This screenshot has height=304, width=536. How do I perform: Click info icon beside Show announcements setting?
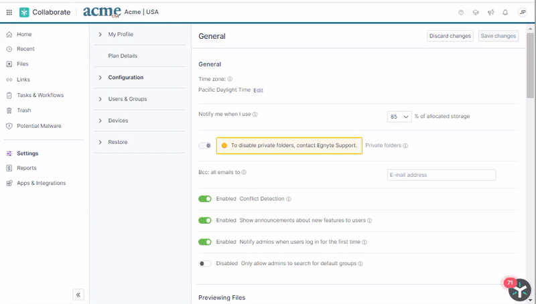coord(370,221)
